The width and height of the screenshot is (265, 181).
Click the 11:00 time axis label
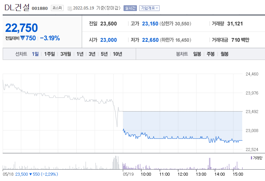pyautogui.click(x=165, y=174)
